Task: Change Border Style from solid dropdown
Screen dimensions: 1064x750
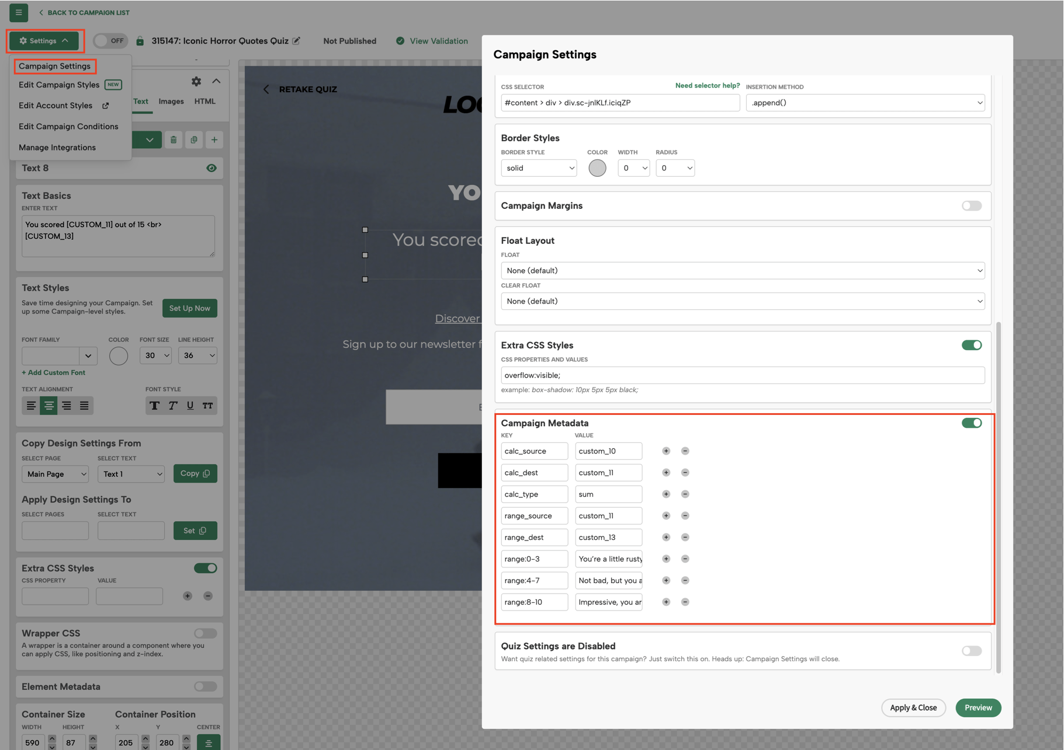Action: pyautogui.click(x=538, y=168)
